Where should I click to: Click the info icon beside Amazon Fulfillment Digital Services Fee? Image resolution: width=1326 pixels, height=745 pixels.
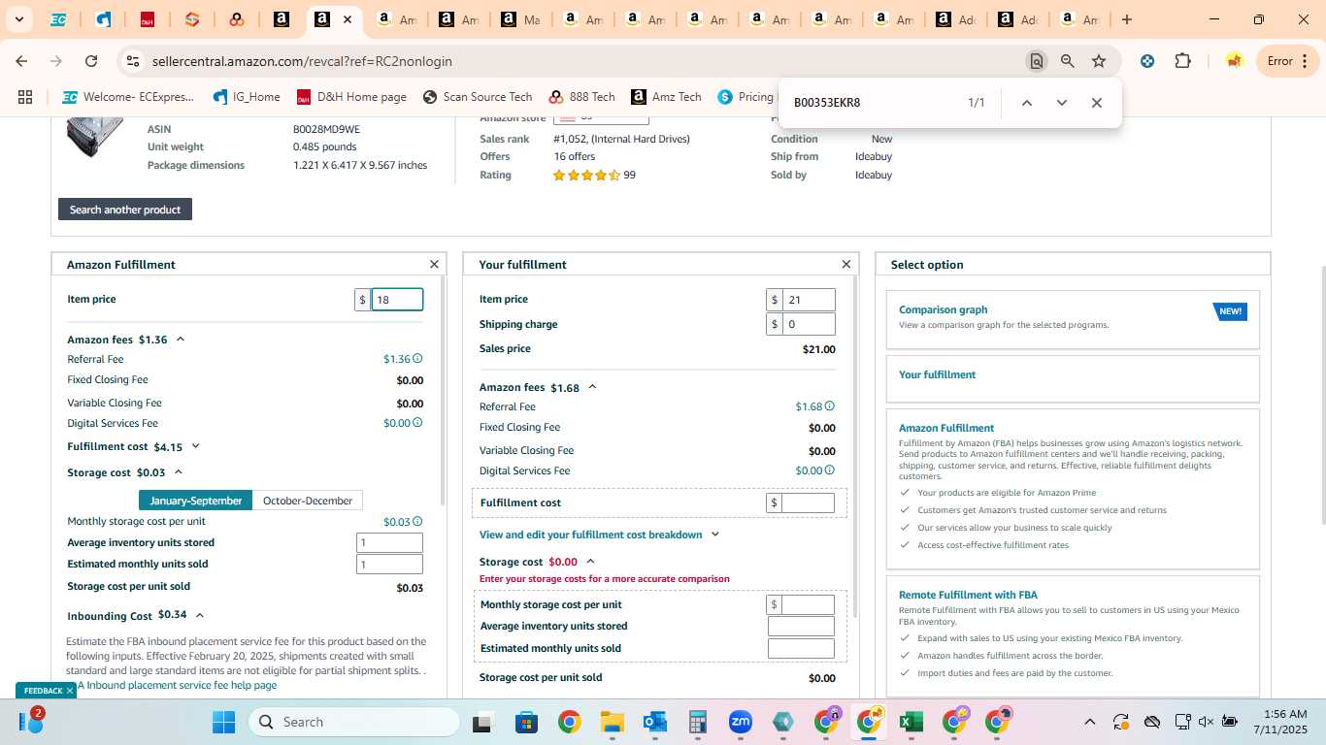(417, 423)
